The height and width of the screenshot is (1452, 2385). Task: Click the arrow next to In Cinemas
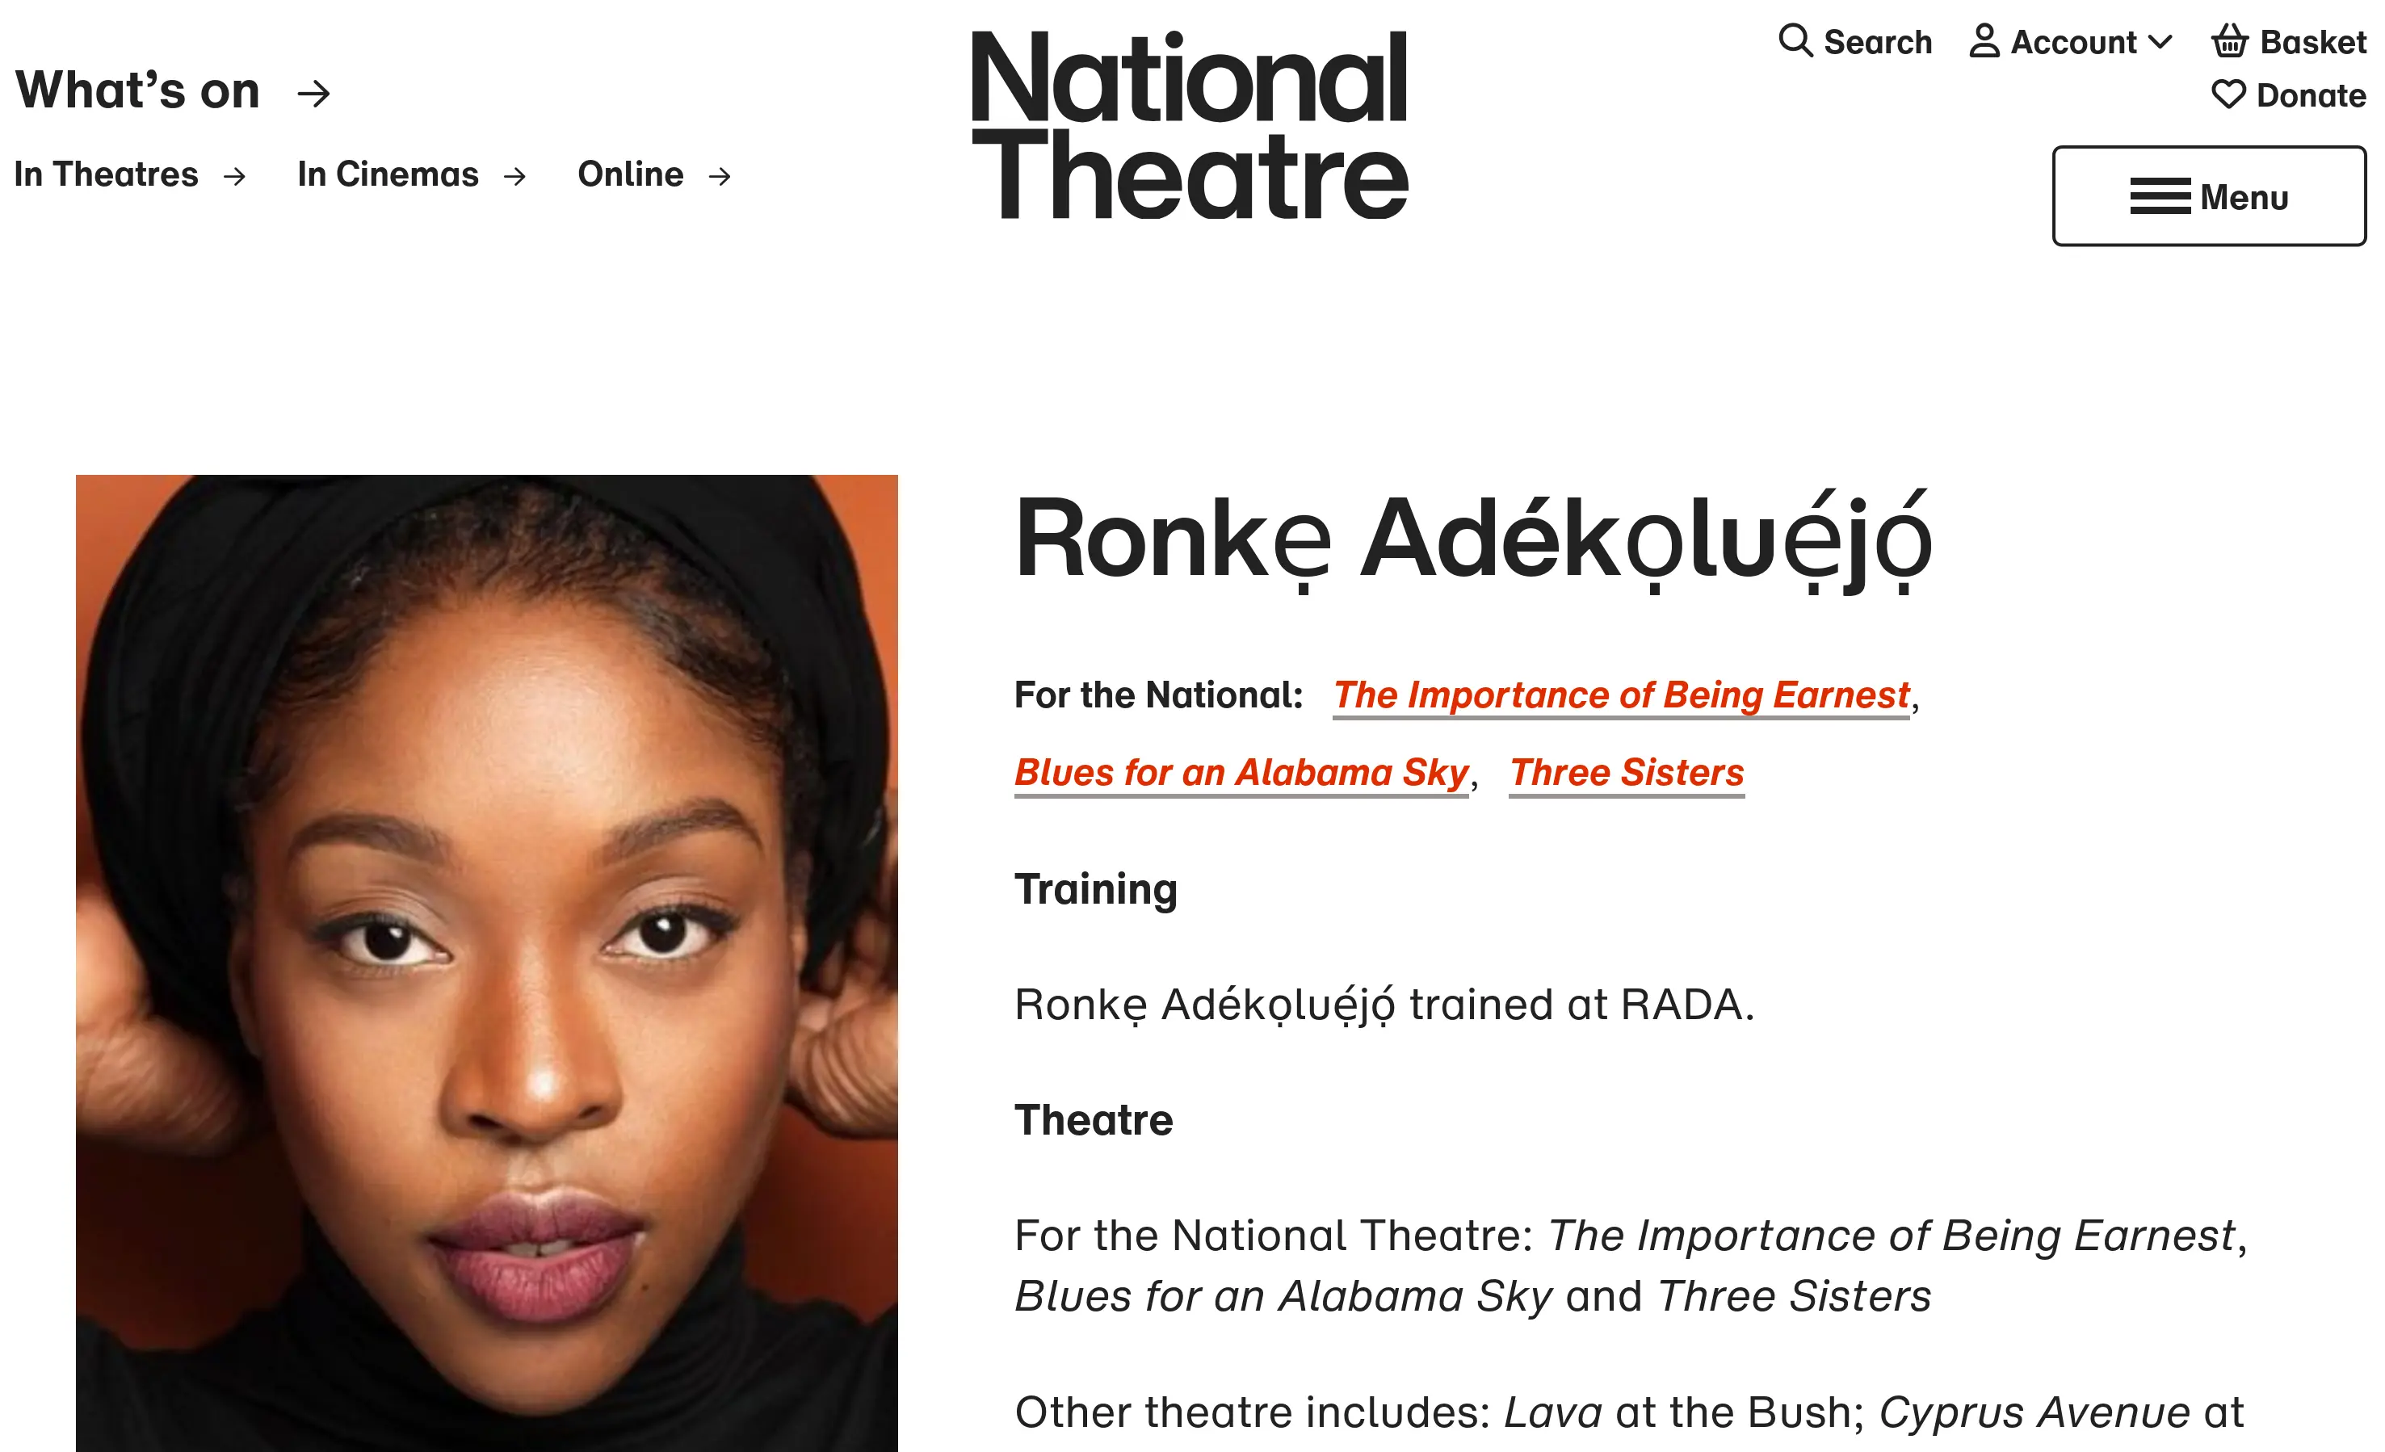(515, 176)
